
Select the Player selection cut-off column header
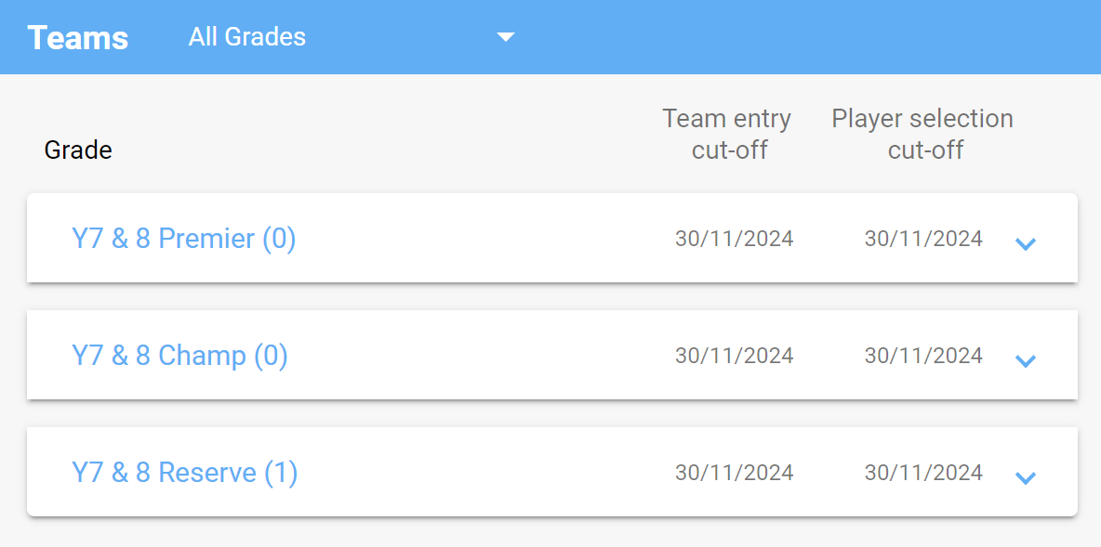click(922, 134)
